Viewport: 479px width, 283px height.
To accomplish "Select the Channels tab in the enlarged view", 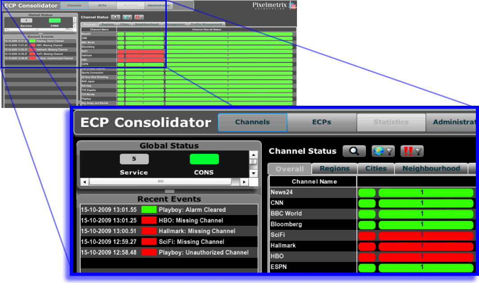I will [x=252, y=122].
